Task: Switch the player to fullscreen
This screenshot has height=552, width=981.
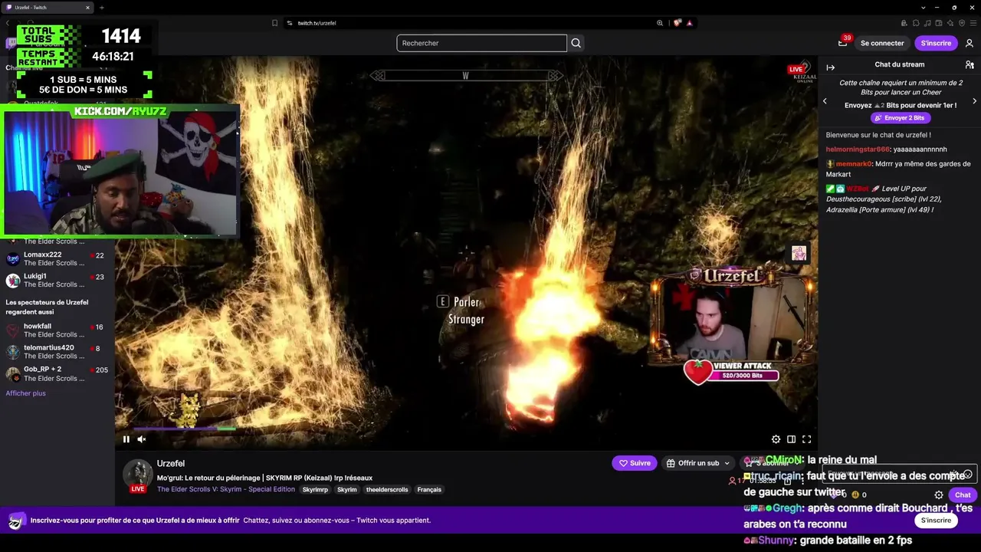Action: pos(806,439)
